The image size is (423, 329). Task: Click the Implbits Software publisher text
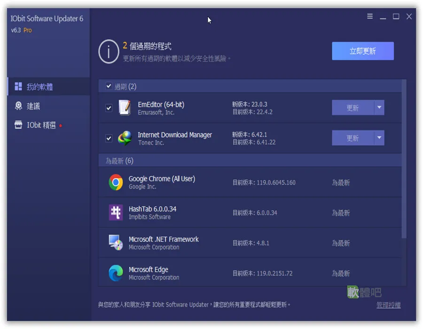[149, 217]
